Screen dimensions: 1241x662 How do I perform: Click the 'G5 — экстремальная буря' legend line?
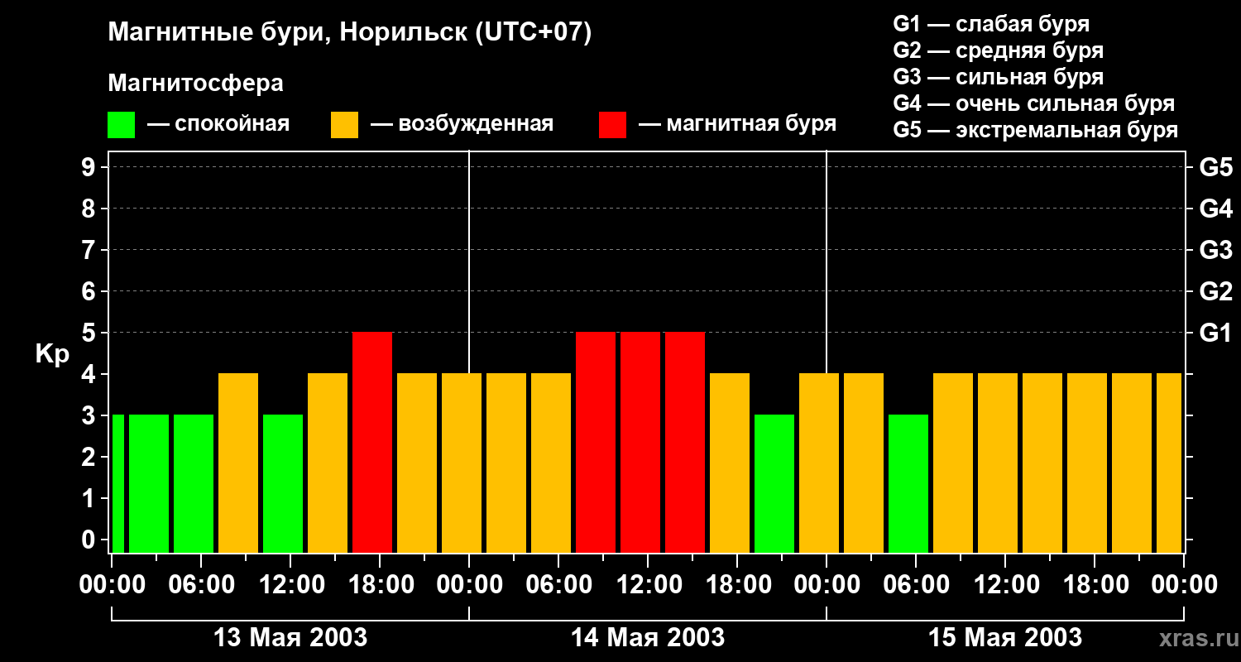pos(1035,130)
